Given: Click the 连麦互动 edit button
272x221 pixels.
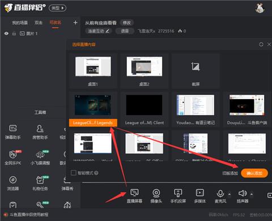Looking at the screenshot, I should tap(99, 31).
